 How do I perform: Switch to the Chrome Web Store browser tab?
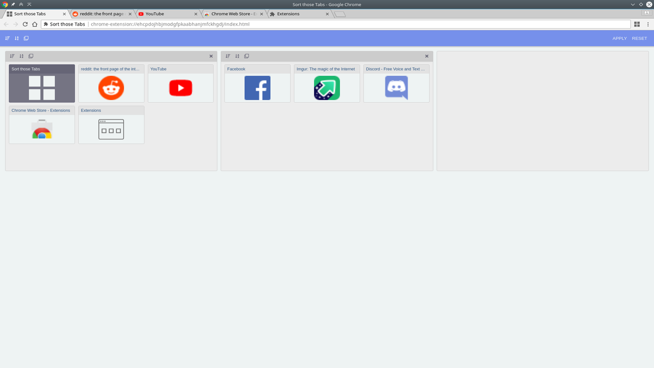[233, 14]
